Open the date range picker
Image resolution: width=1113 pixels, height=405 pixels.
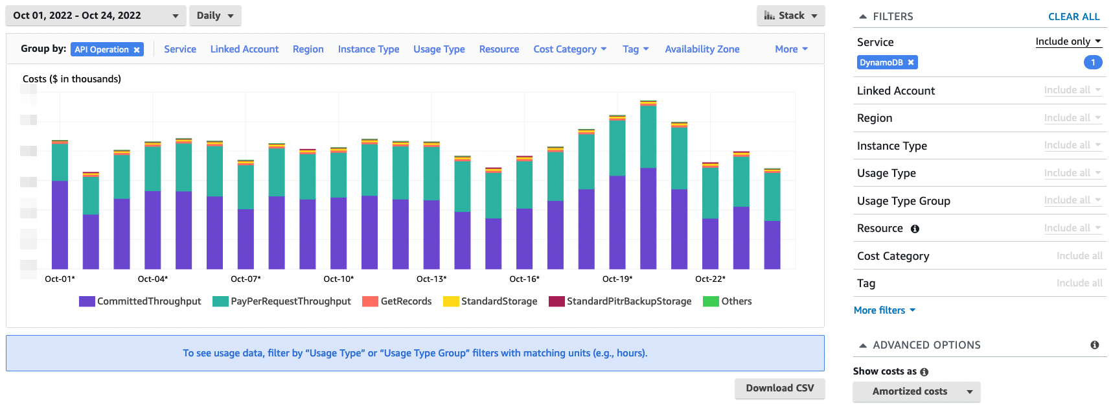pos(95,16)
